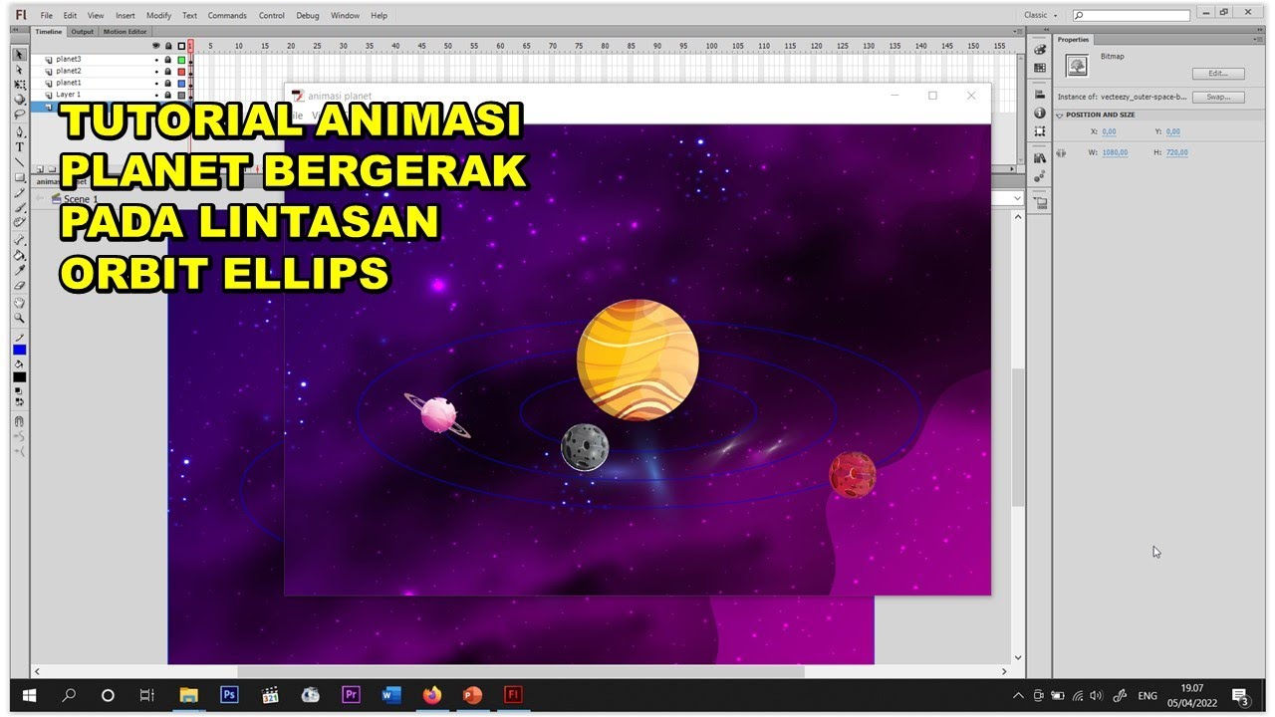This screenshot has height=717, width=1275.
Task: Open the blue stroke color swatch
Action: coord(19,351)
